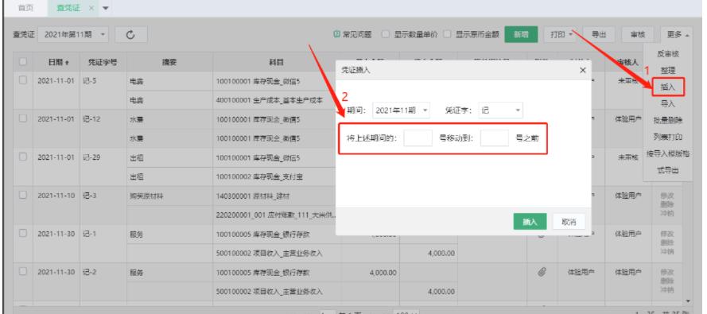Check the row checkbox for voucher 记-1
This screenshot has width=707, height=314.
pyautogui.click(x=23, y=234)
